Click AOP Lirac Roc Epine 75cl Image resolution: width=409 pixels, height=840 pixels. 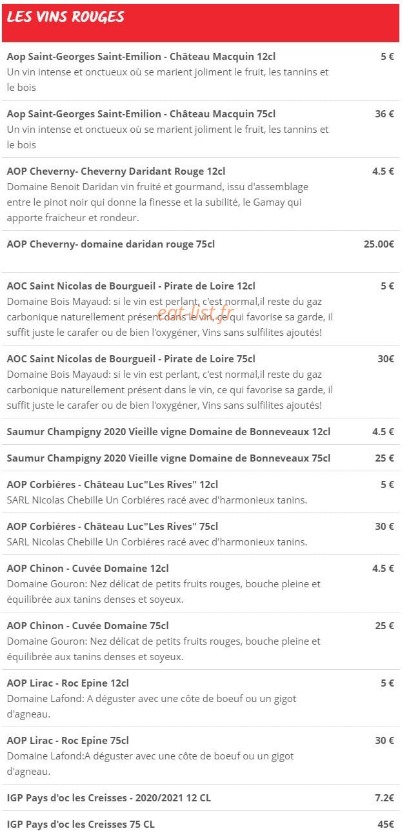(x=201, y=756)
